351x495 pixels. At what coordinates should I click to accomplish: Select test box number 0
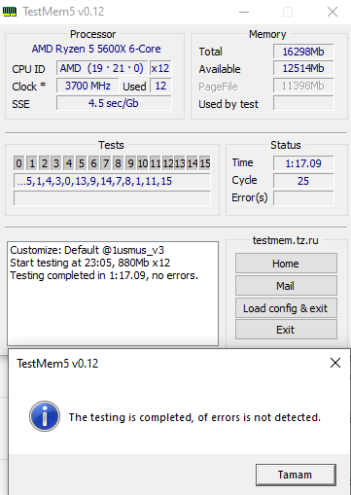pos(19,163)
